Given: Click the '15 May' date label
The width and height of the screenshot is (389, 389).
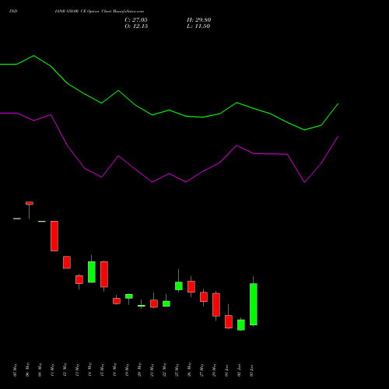Looking at the screenshot, I should (x=103, y=370).
